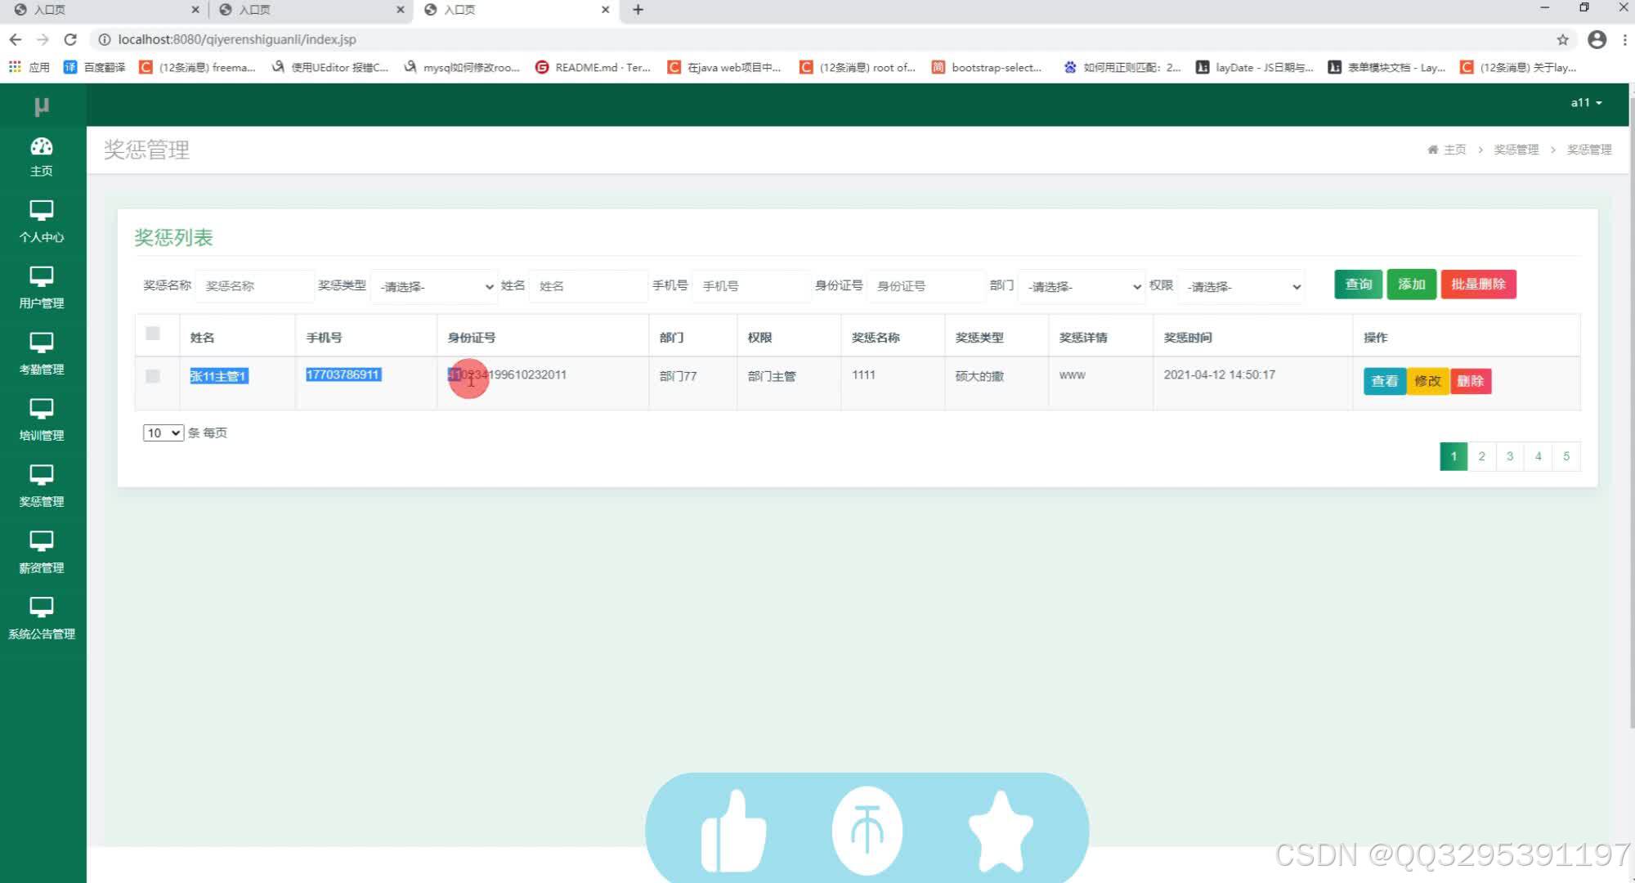Switch to the first 入口页 browser tab
The height and width of the screenshot is (883, 1635).
pyautogui.click(x=106, y=10)
